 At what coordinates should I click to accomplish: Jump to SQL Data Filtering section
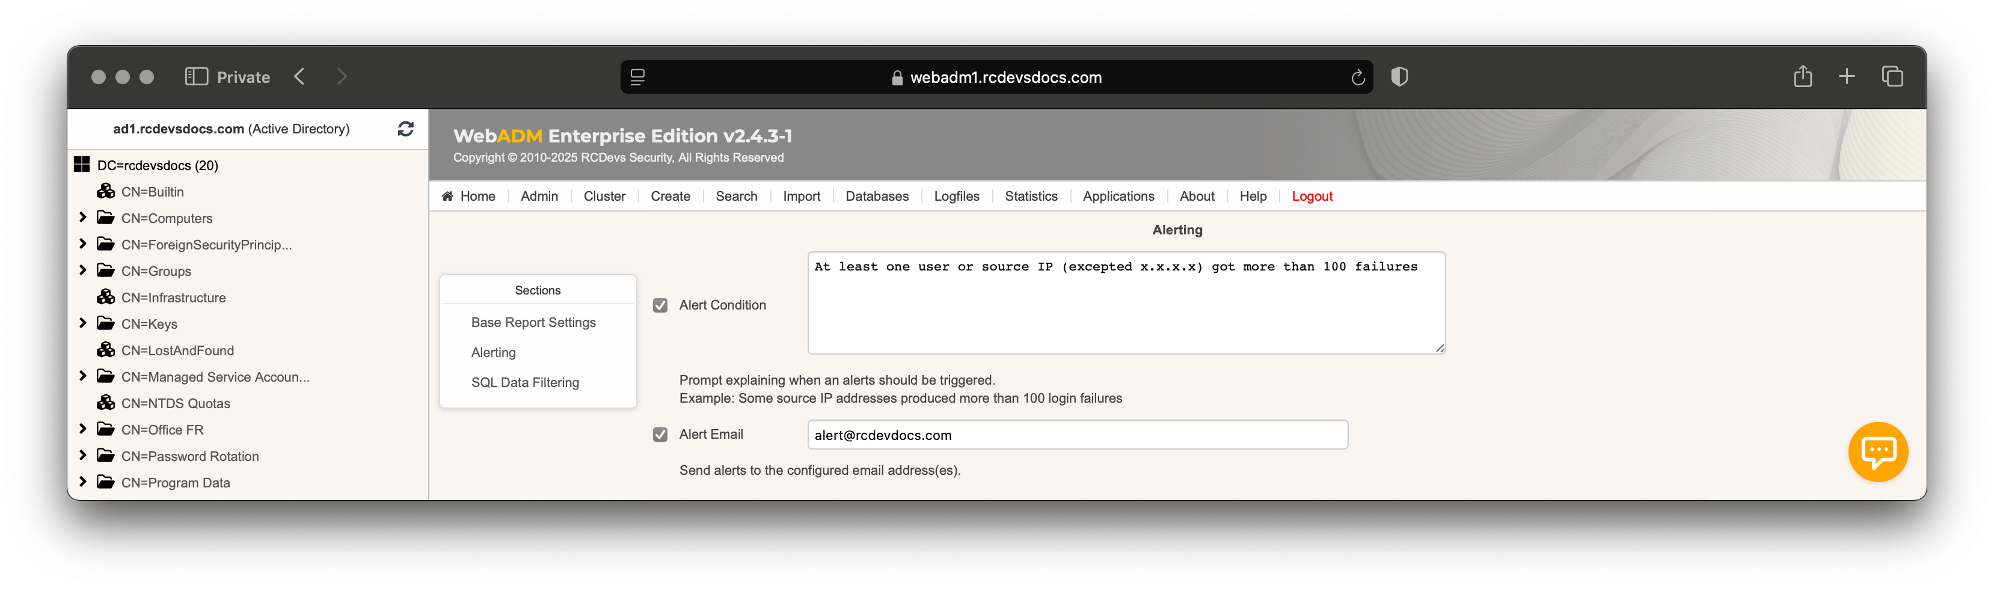pyautogui.click(x=525, y=382)
